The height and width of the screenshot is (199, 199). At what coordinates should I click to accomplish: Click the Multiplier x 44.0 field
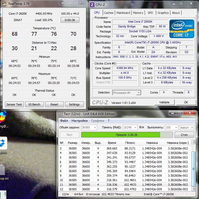pos(125,73)
